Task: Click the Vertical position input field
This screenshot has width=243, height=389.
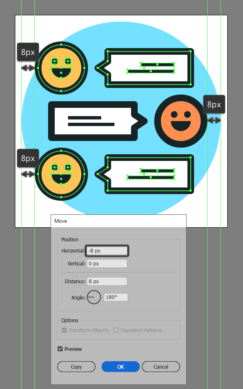Action: click(107, 263)
